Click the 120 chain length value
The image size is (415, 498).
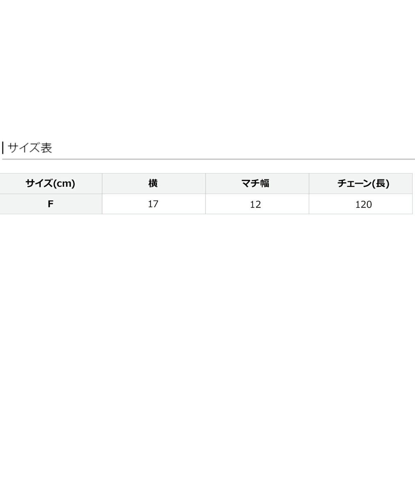coord(363,204)
